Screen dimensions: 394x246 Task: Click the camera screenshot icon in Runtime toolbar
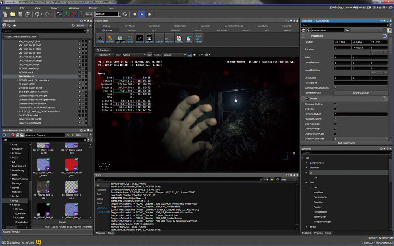[x=206, y=55]
